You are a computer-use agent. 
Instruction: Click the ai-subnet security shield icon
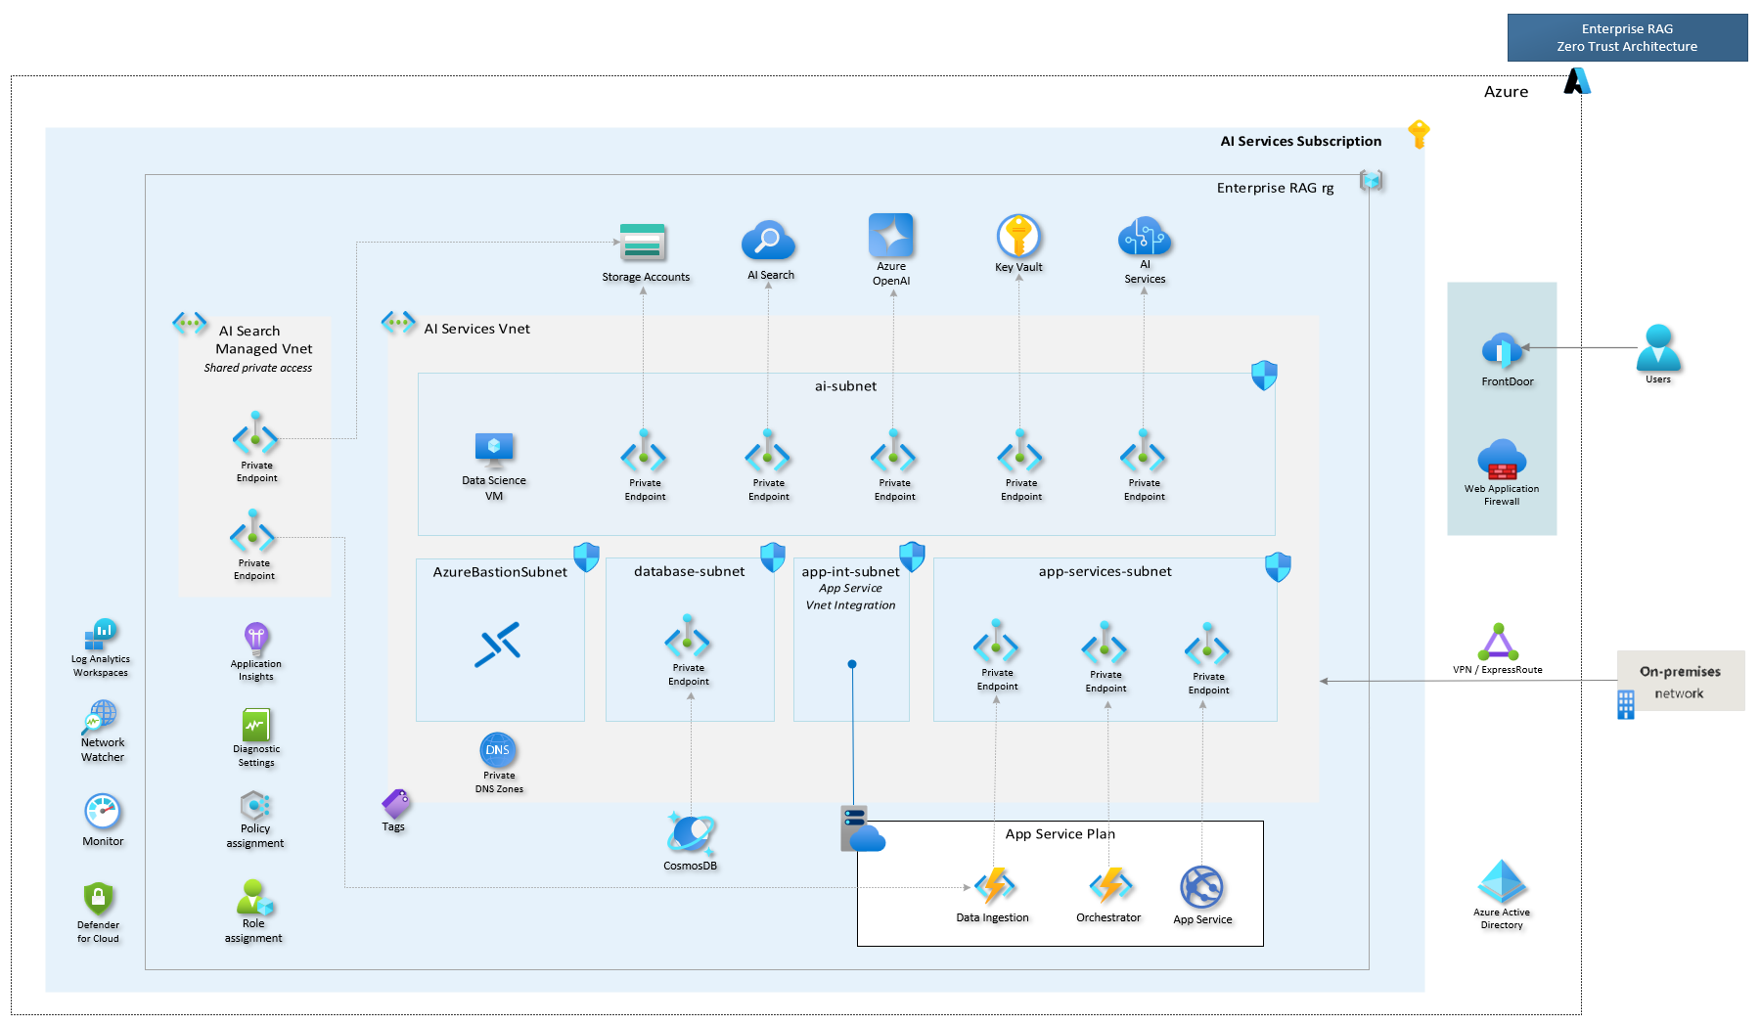(x=1264, y=375)
